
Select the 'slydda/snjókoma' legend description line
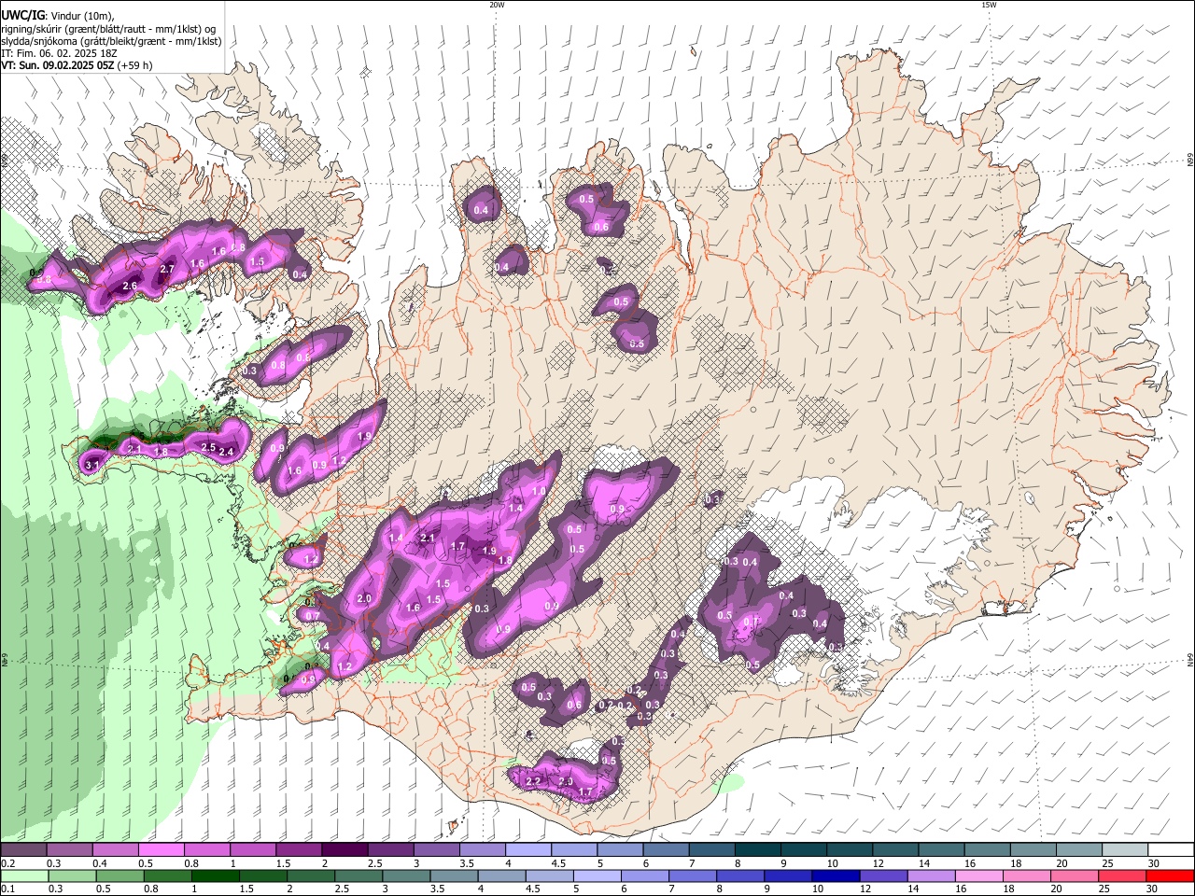[x=111, y=41]
